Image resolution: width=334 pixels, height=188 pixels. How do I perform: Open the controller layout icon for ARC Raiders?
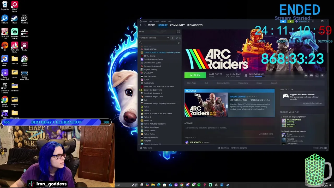coord(311,75)
